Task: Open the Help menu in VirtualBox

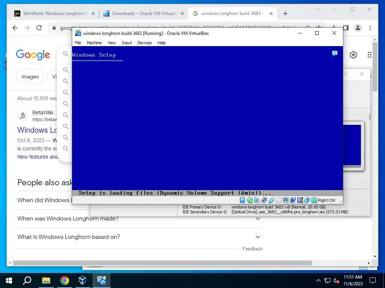Action: coord(162,43)
